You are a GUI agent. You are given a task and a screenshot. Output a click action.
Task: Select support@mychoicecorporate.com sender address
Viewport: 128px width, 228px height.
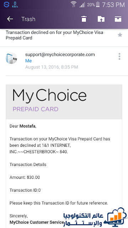click(x=60, y=55)
